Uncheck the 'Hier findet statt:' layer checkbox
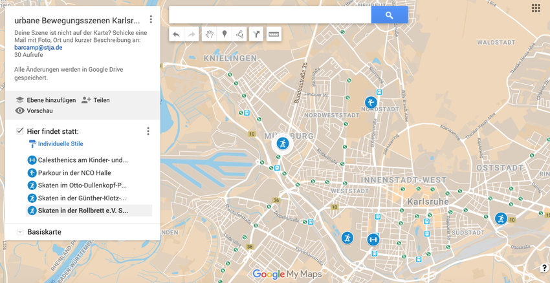Screen dimensions: 550x283 click(20, 131)
